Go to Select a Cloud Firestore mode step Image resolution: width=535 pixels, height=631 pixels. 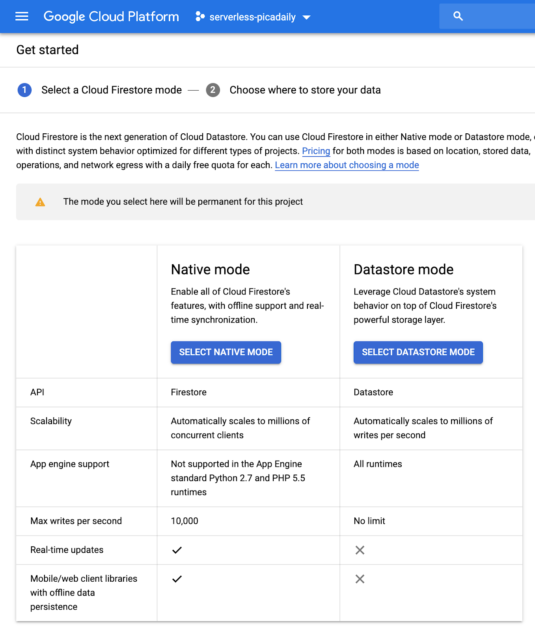pos(112,90)
